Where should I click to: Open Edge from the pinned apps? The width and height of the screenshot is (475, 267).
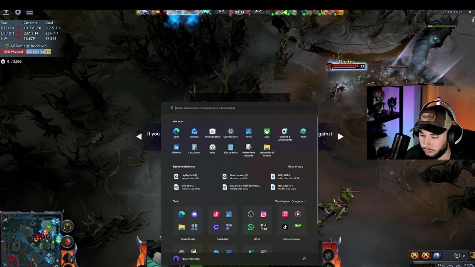click(176, 133)
